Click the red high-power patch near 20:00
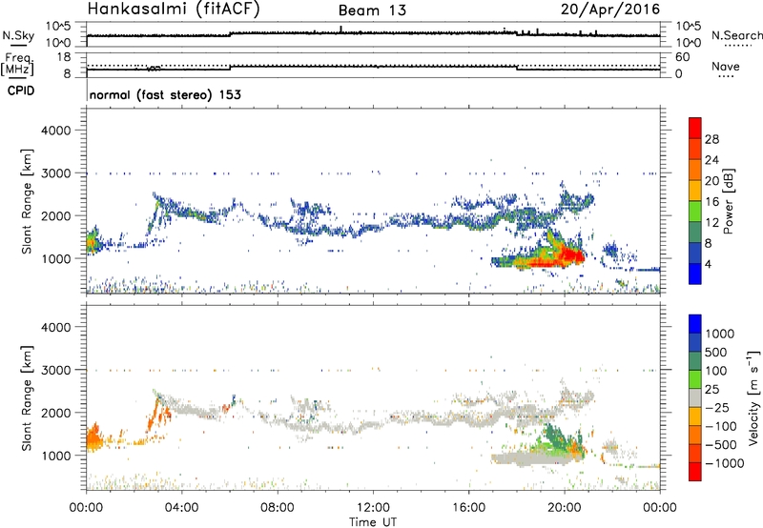This screenshot has width=763, height=528. click(569, 255)
